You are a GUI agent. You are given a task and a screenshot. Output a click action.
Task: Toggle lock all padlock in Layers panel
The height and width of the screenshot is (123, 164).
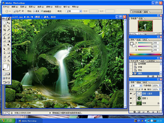click(145, 89)
